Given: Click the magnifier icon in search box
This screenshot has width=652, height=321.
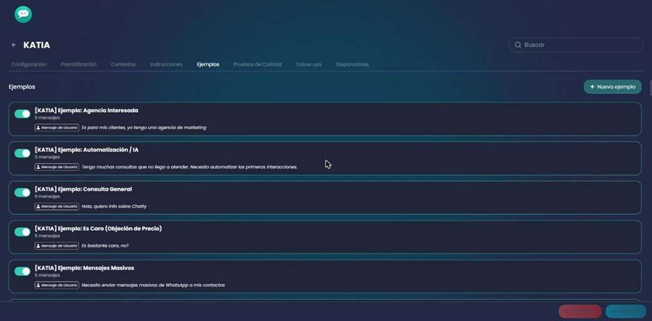Looking at the screenshot, I should point(518,45).
